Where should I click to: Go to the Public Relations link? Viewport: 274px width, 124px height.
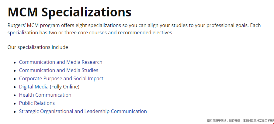(x=37, y=103)
